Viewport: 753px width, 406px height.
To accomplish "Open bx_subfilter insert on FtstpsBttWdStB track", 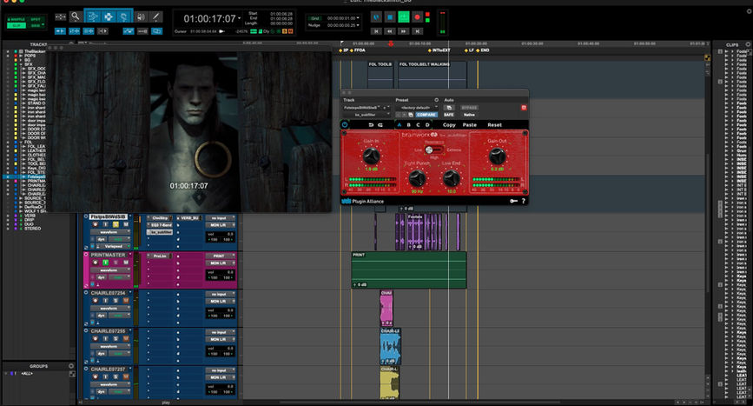I will pyautogui.click(x=160, y=232).
